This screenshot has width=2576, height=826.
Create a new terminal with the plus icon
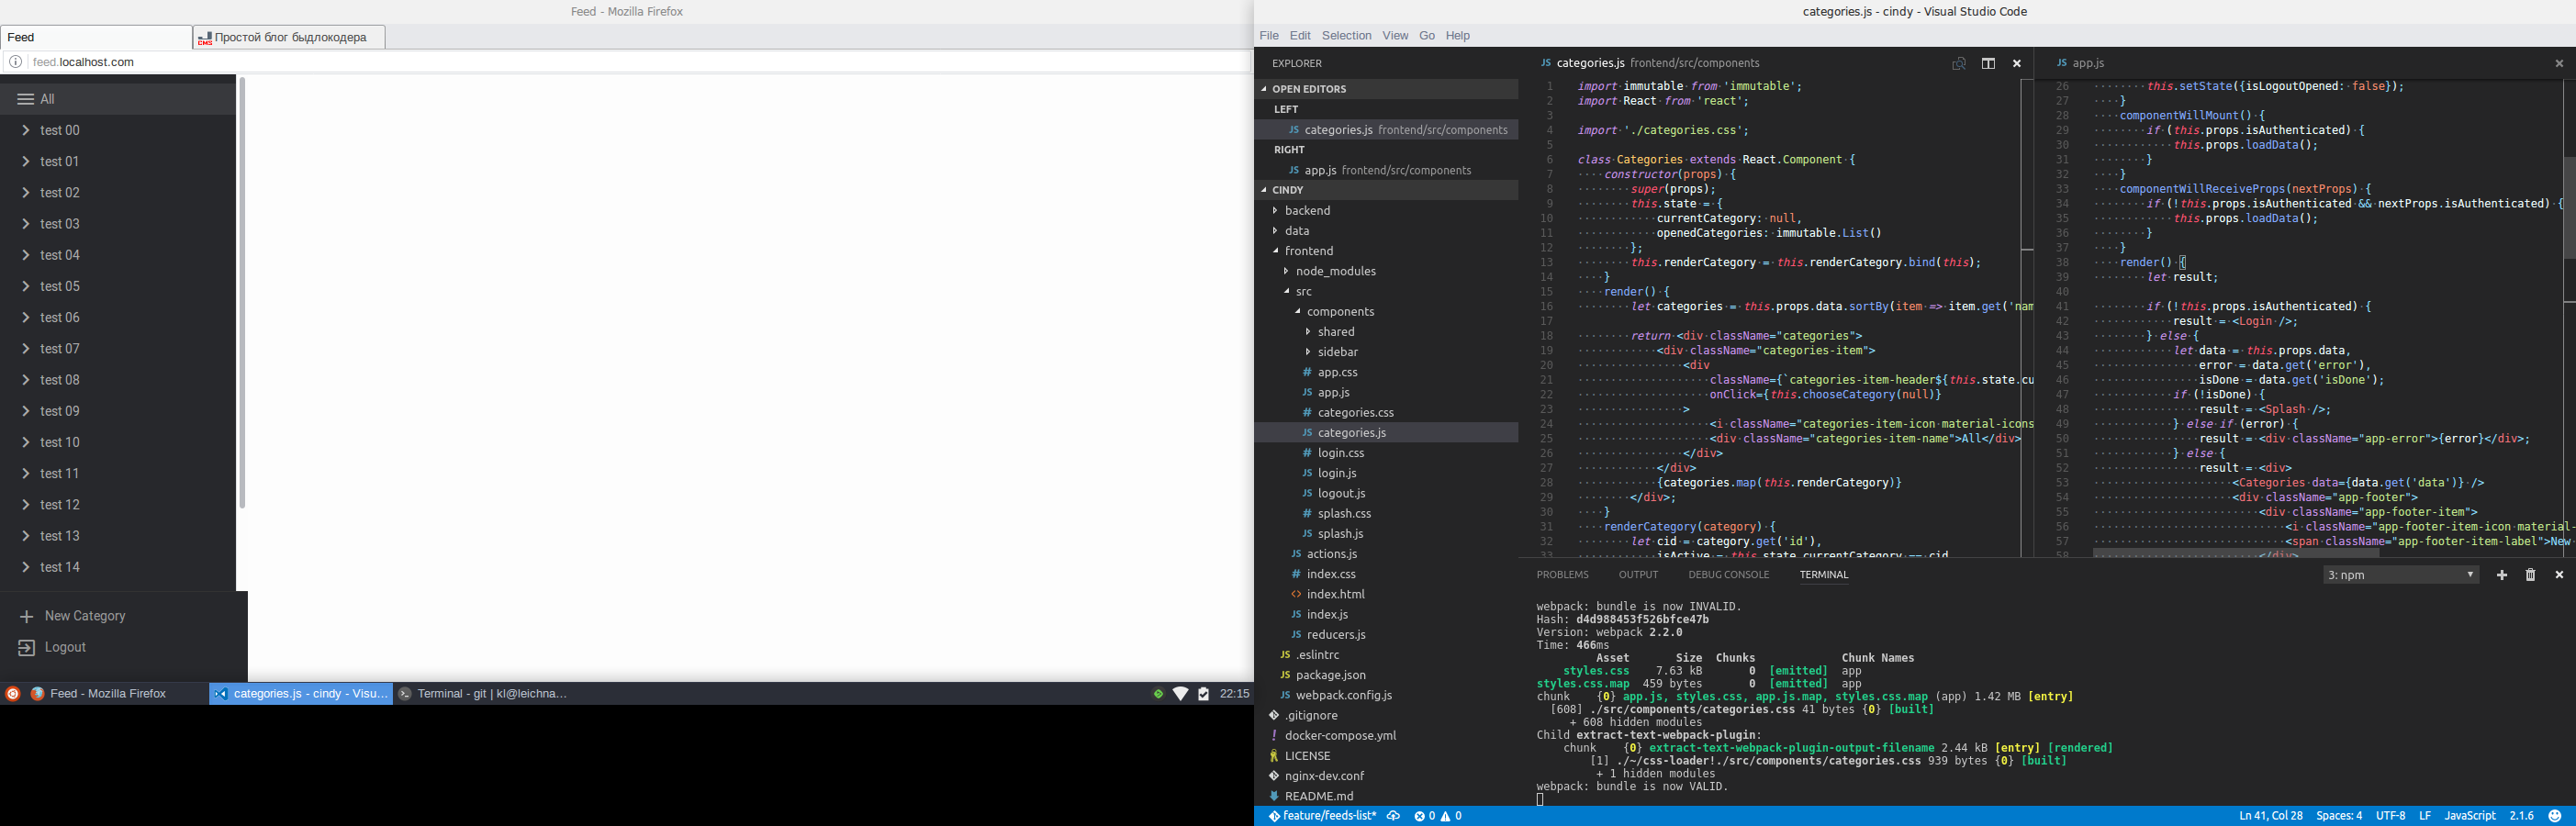point(2502,575)
